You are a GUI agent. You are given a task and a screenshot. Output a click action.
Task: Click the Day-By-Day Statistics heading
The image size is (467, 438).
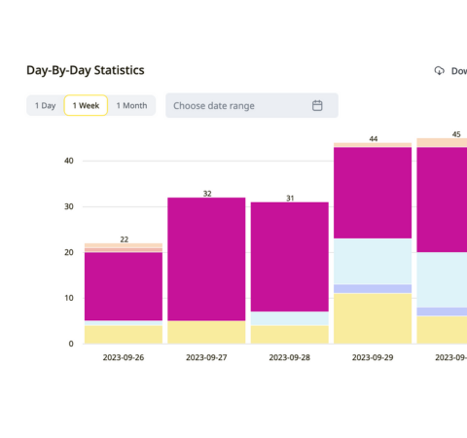[86, 70]
